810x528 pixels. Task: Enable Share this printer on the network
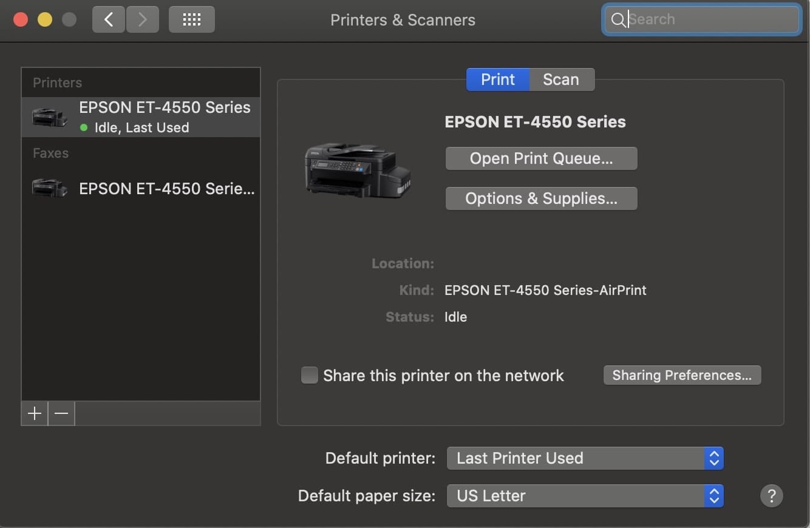[x=310, y=375]
